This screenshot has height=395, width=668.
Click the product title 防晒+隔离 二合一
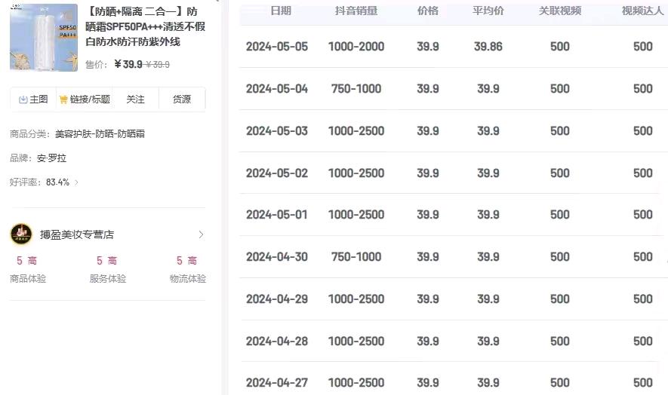point(145,26)
